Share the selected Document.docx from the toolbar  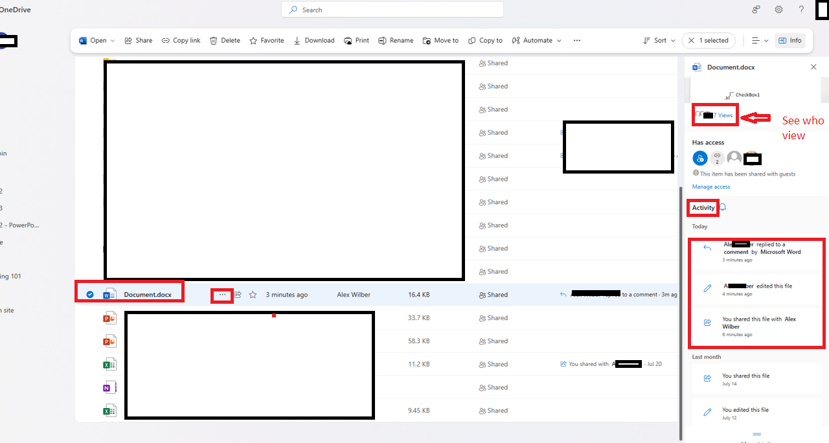coord(138,40)
